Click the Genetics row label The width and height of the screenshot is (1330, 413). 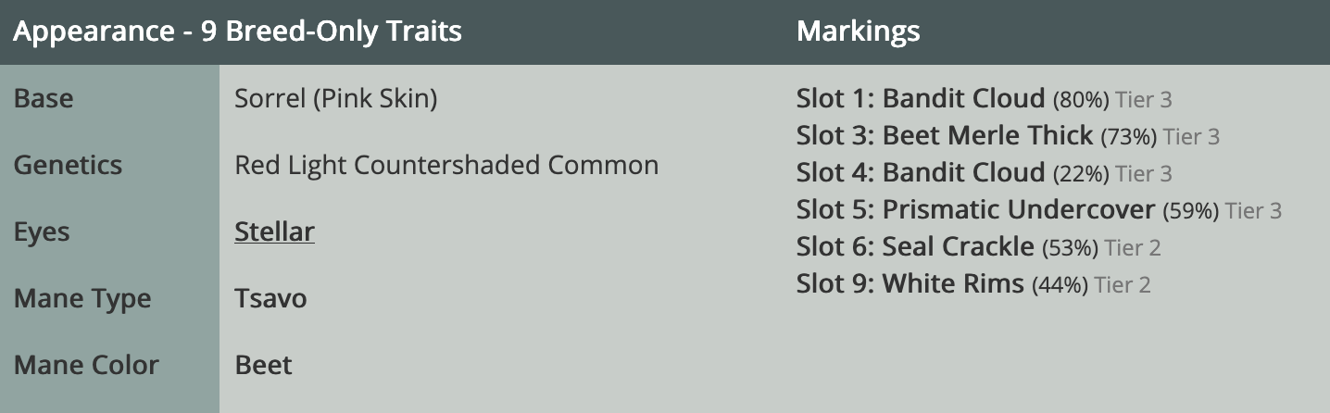point(68,165)
